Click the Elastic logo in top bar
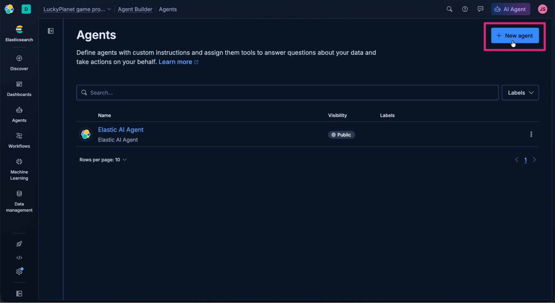The image size is (555, 303). [x=9, y=9]
